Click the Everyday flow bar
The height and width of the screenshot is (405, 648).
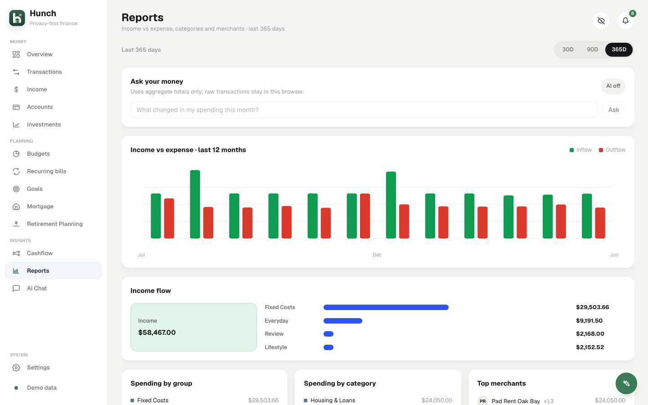point(343,321)
